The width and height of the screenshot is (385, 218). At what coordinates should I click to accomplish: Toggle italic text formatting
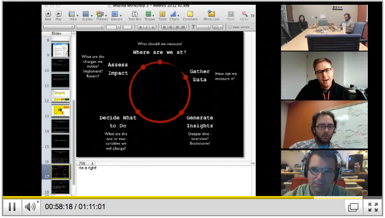[x=146, y=27]
